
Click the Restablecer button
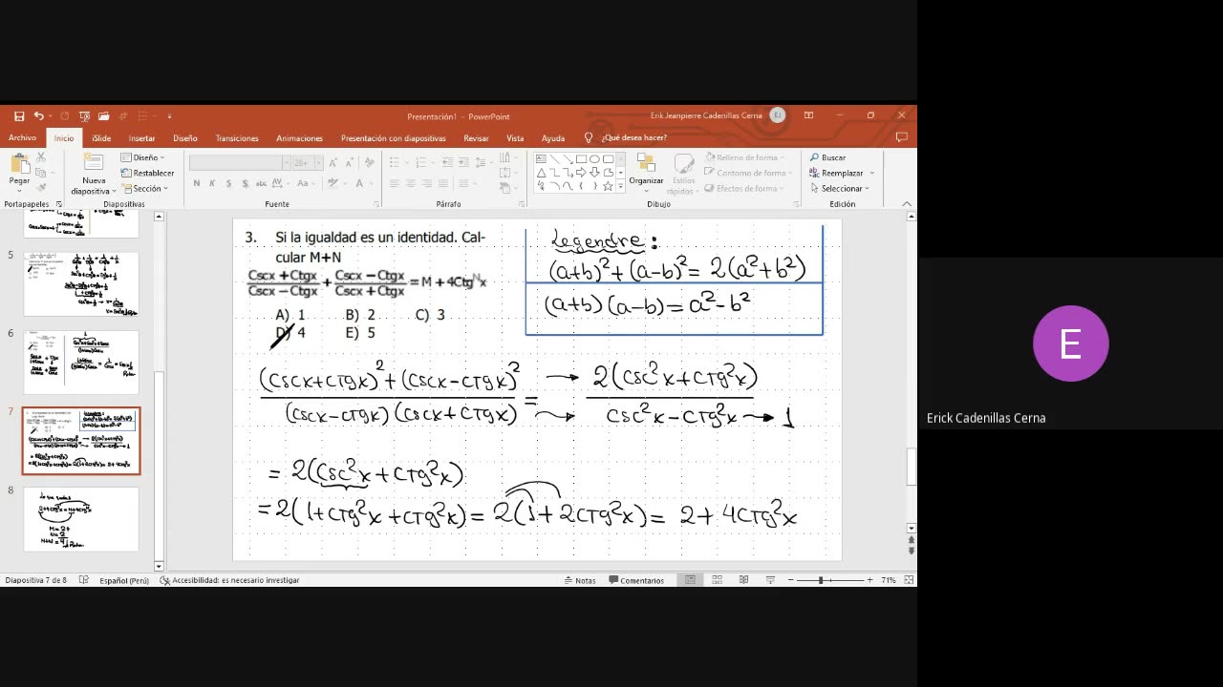(x=147, y=173)
